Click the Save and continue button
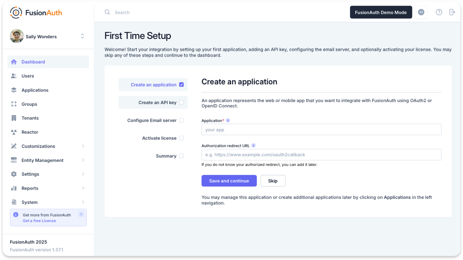 [229, 181]
